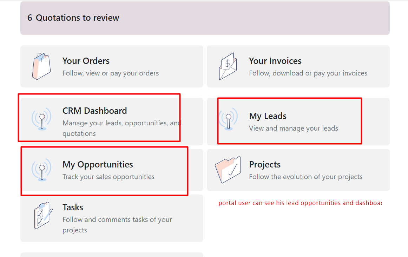Open the CRM Dashboard heading
Viewport: 408px width, 257px height.
point(94,111)
